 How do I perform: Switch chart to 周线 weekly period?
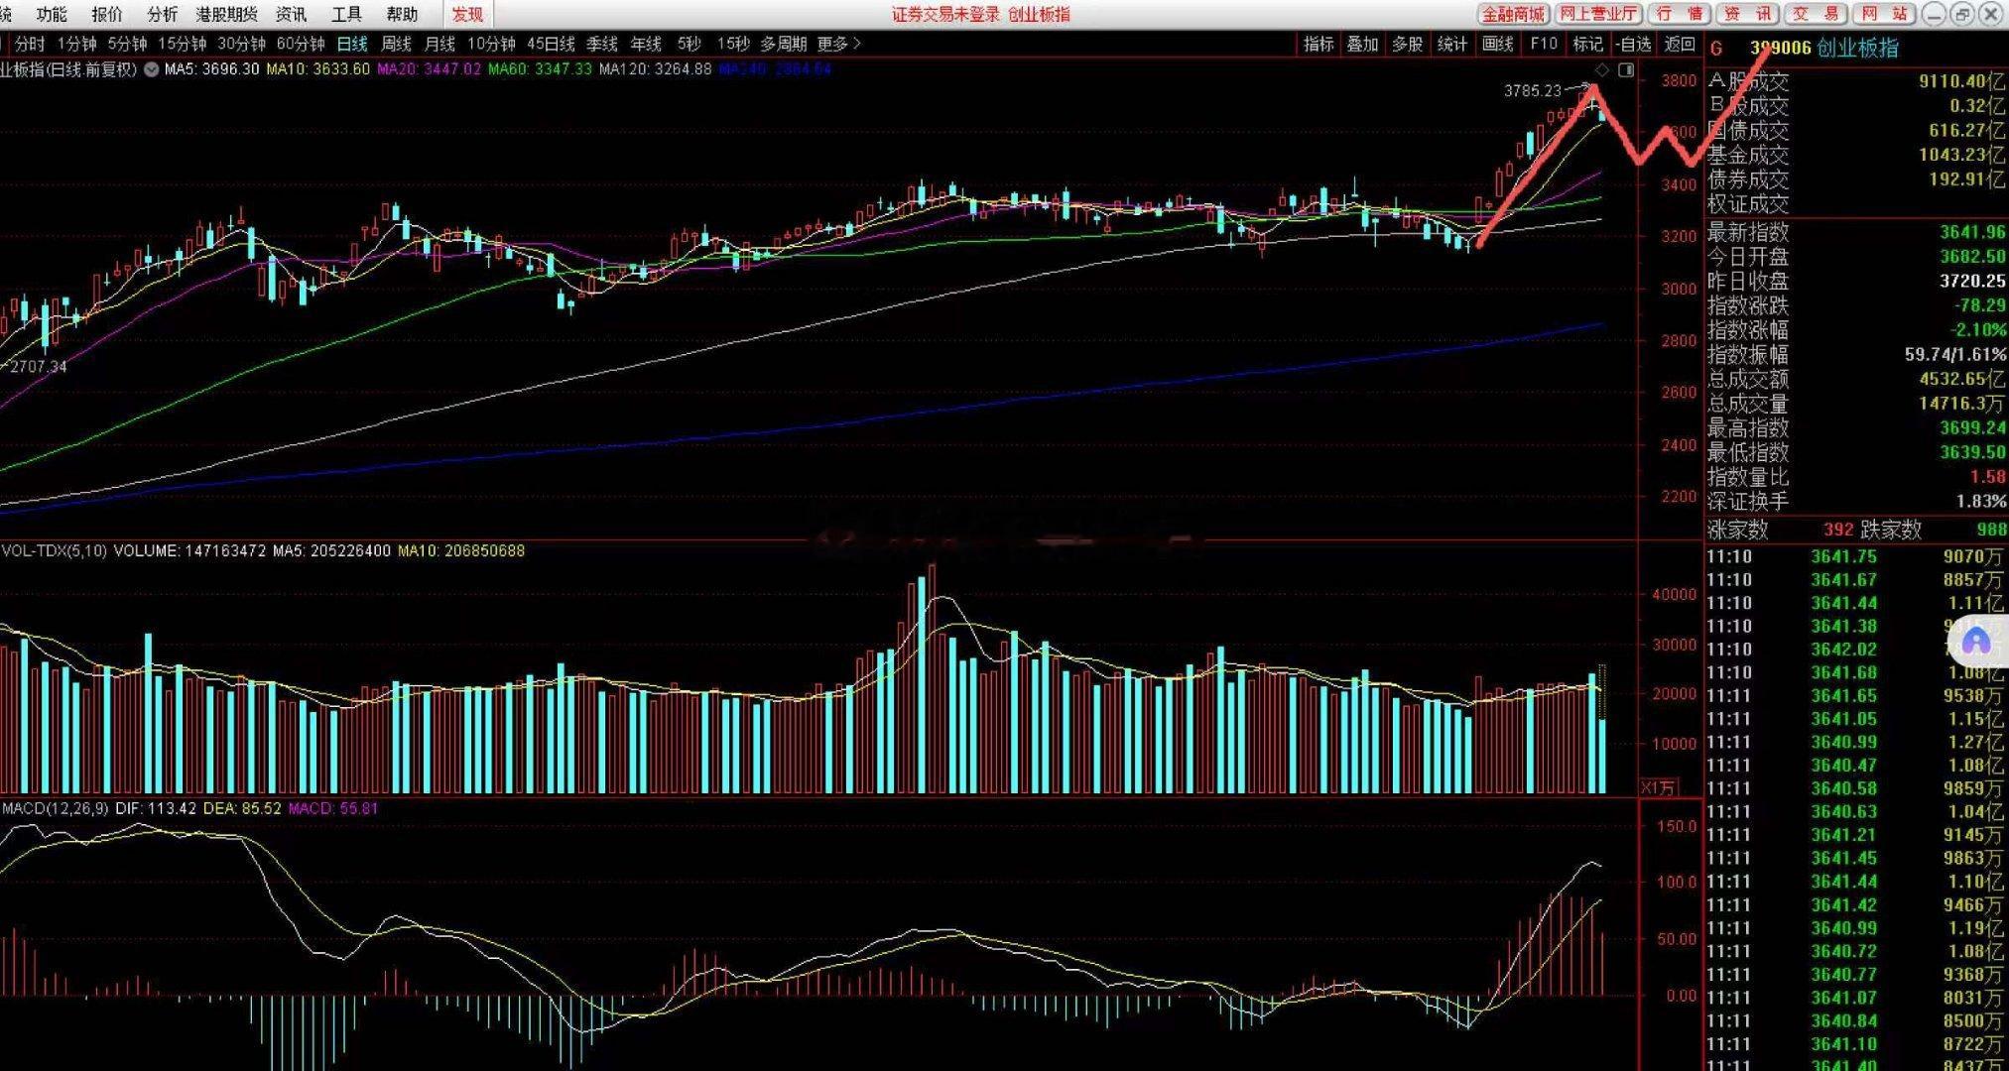point(396,44)
